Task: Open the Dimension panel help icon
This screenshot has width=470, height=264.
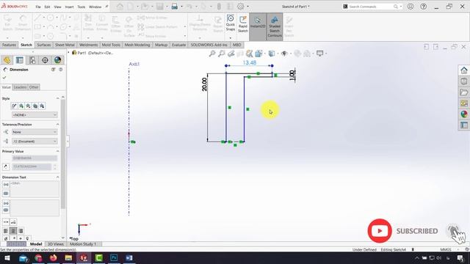Action: (x=60, y=70)
